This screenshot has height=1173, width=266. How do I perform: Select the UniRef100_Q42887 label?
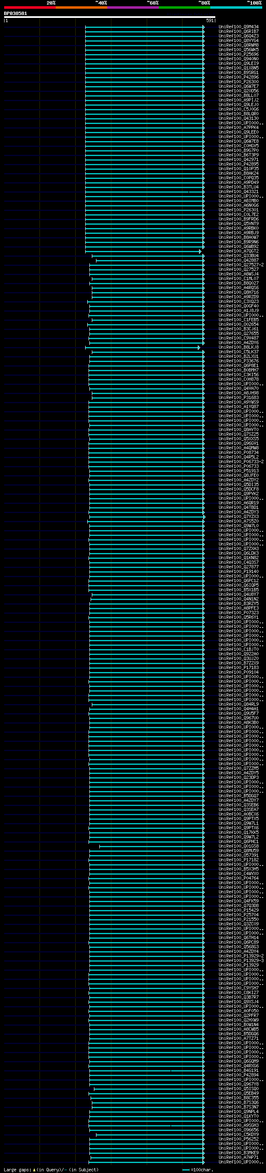[x=239, y=260]
